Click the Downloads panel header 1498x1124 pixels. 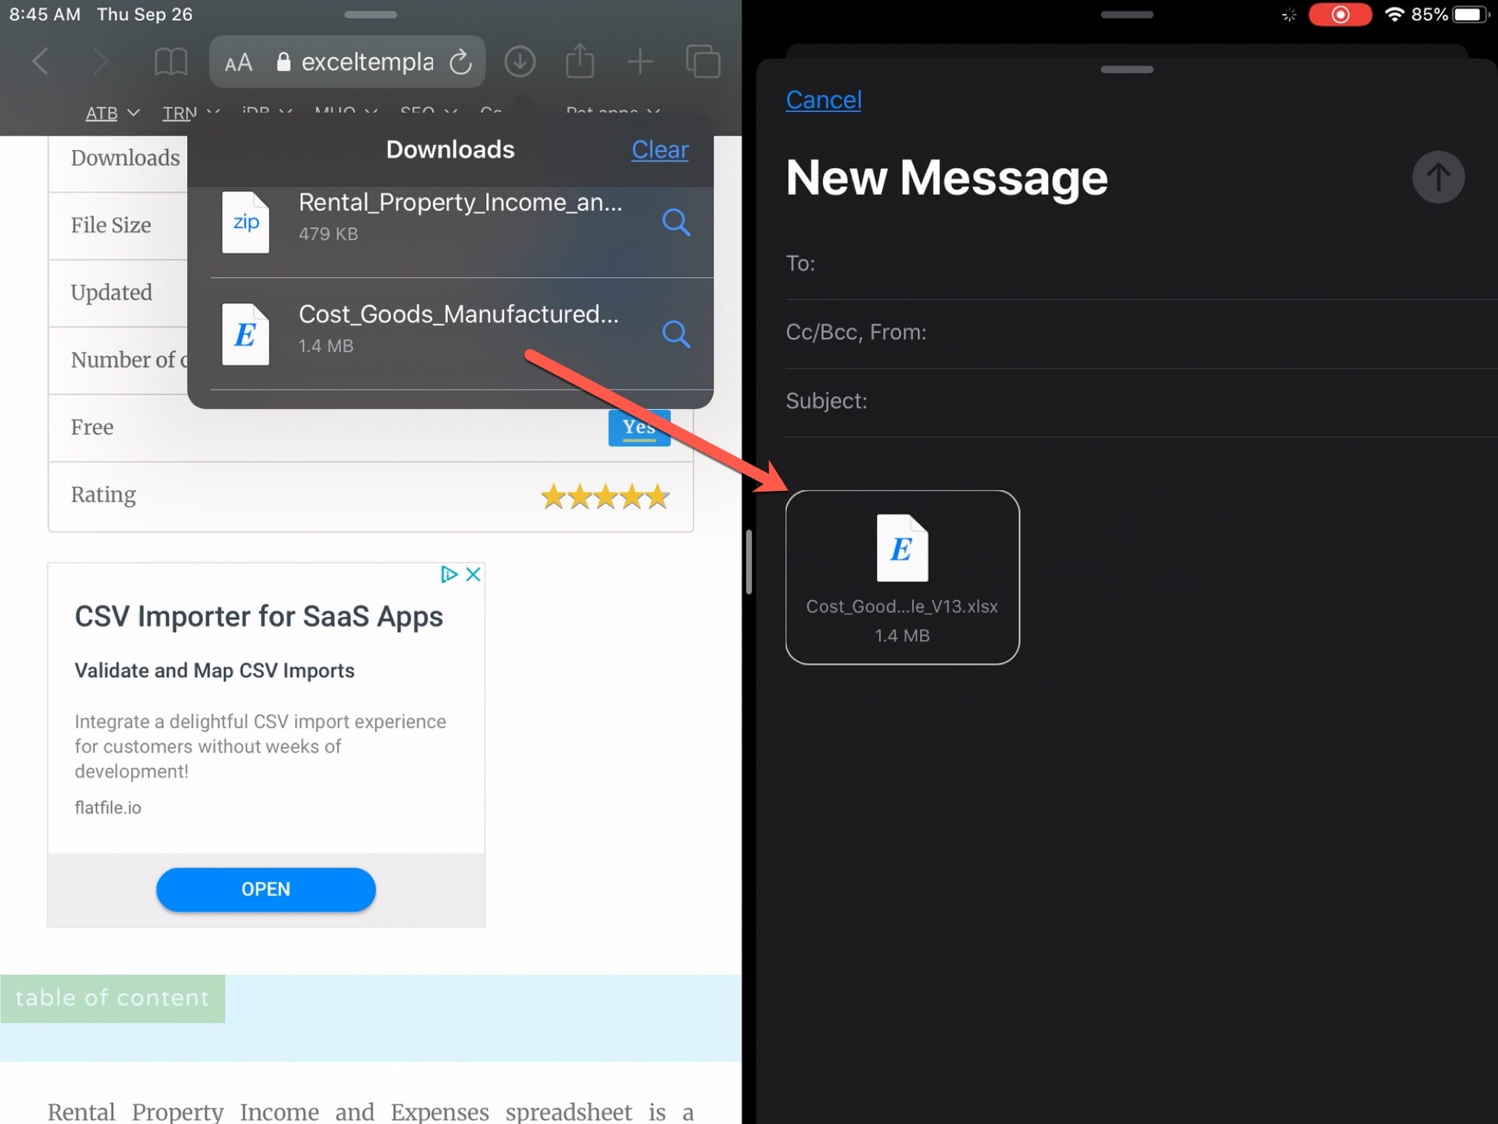[449, 148]
